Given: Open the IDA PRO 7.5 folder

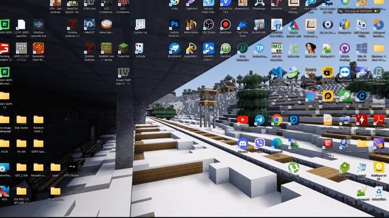Looking at the screenshot, I should pyautogui.click(x=21, y=191).
